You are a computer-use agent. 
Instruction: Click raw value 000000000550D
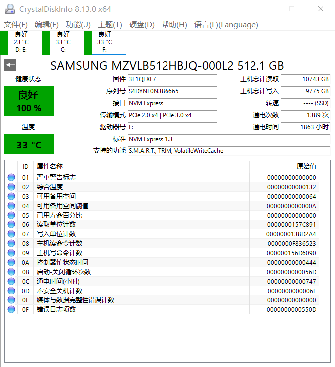point(291,310)
